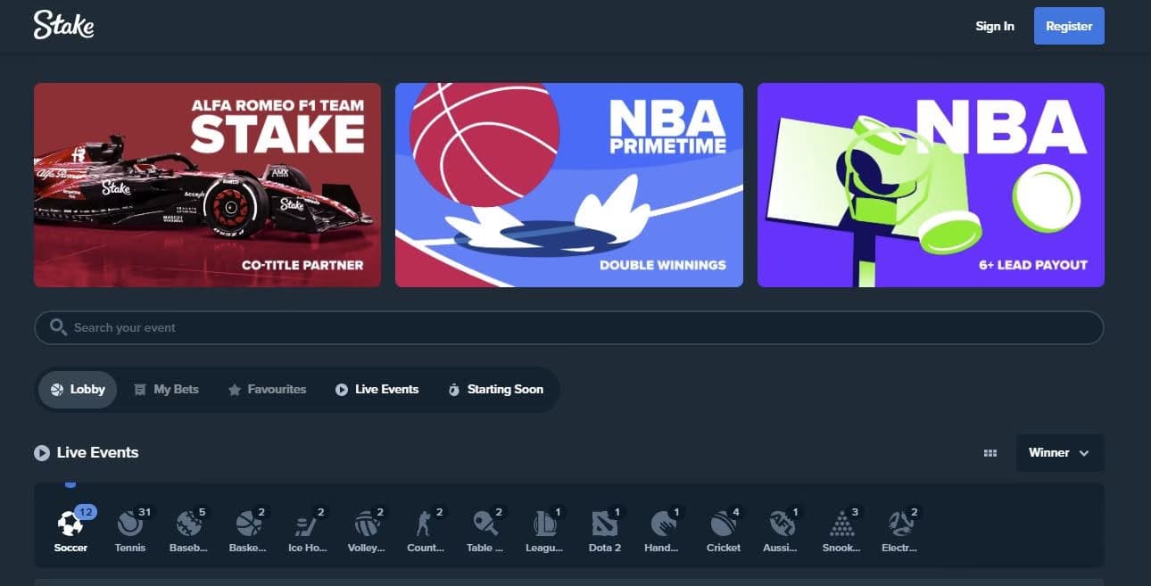Go to the Starting Soon tab
This screenshot has height=586, width=1151.
point(495,390)
